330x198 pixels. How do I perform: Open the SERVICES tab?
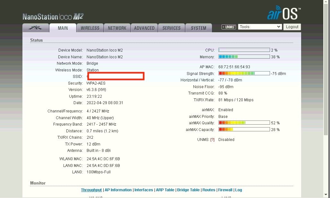(x=171, y=28)
